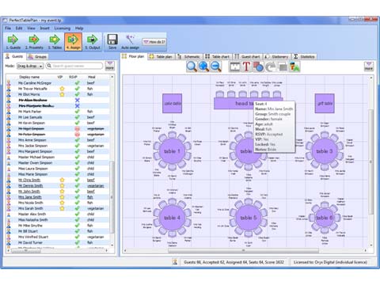Go to step 2. Proximity
The width and height of the screenshot is (380, 285).
click(34, 42)
